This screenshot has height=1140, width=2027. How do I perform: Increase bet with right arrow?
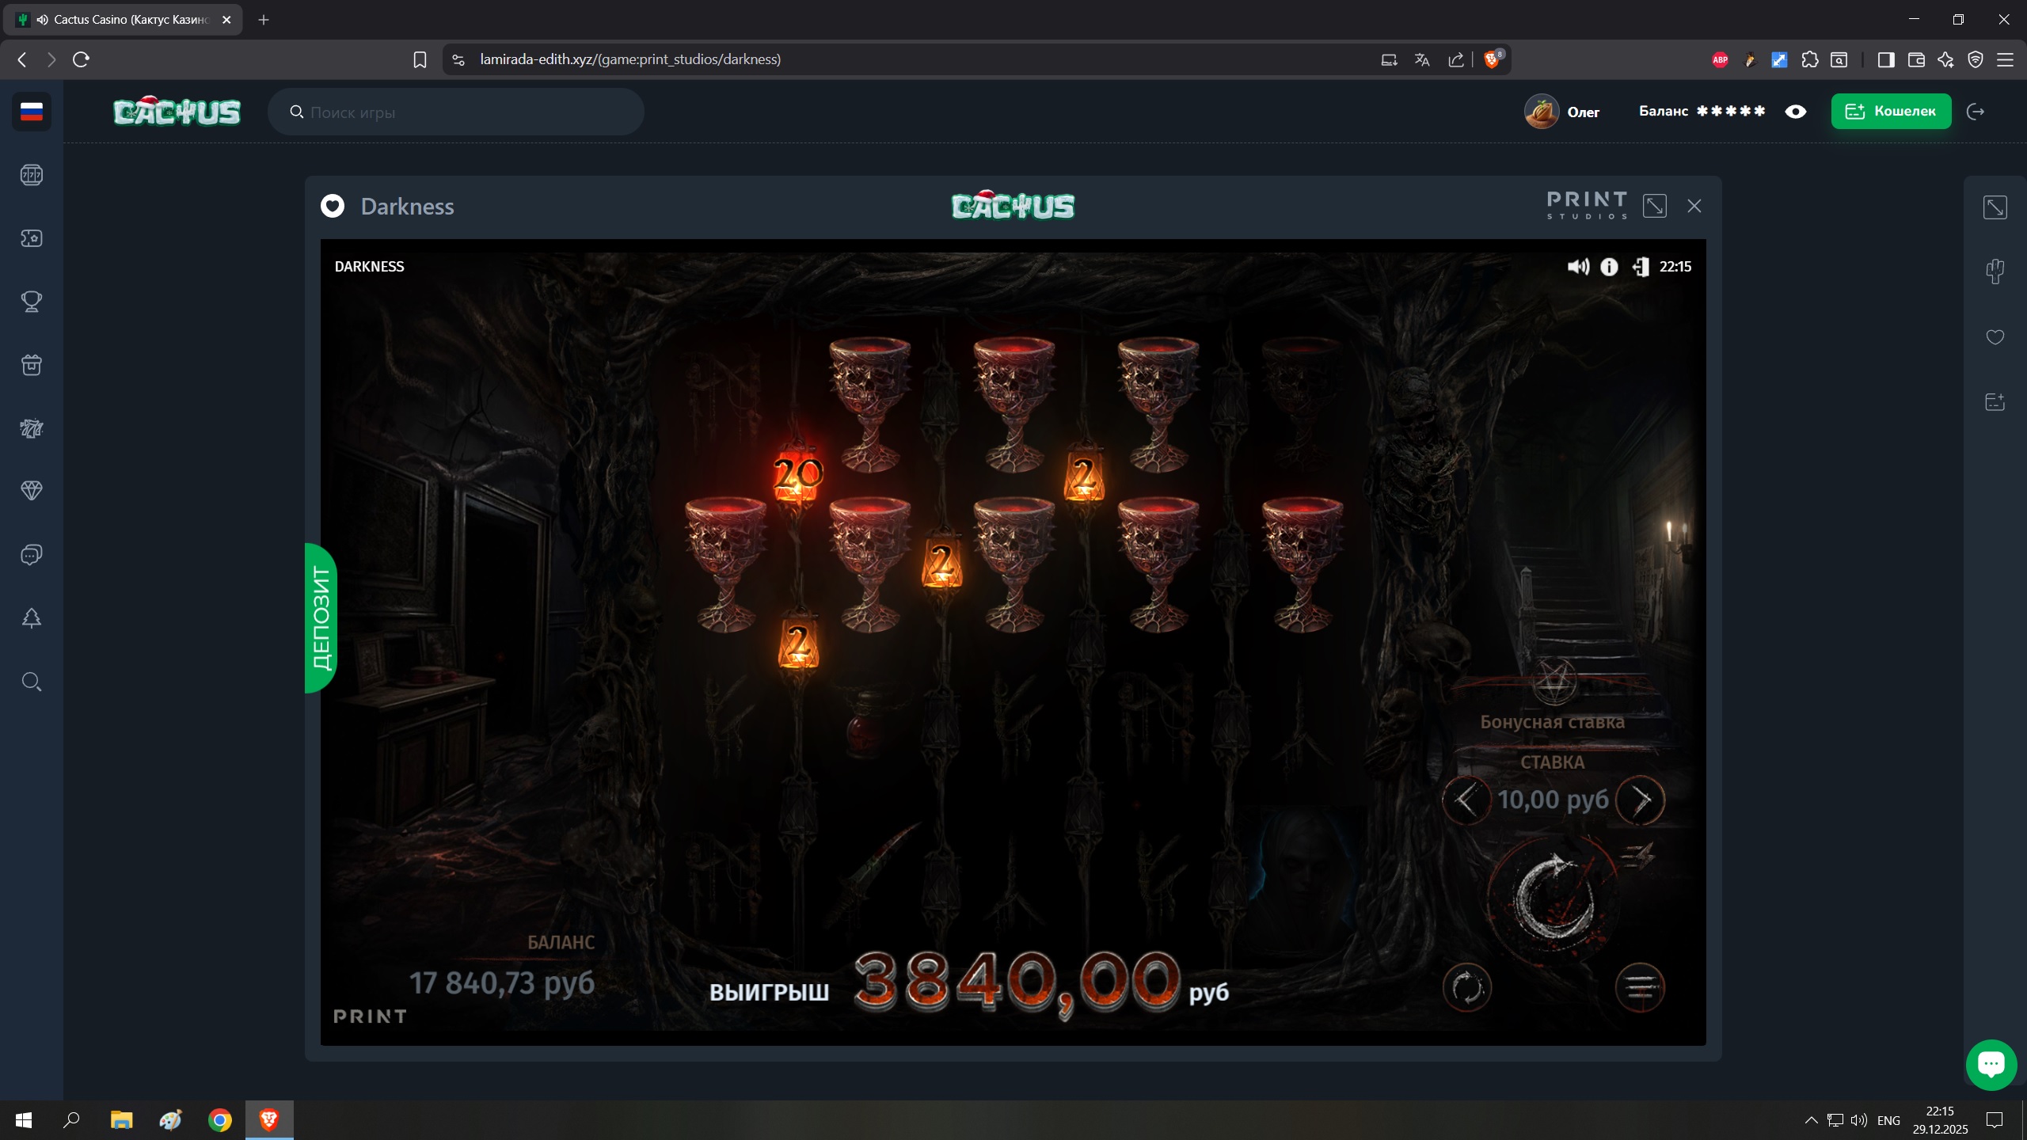click(x=1640, y=800)
